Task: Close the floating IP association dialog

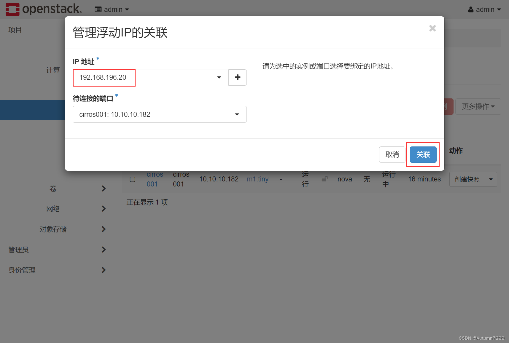Action: [432, 28]
